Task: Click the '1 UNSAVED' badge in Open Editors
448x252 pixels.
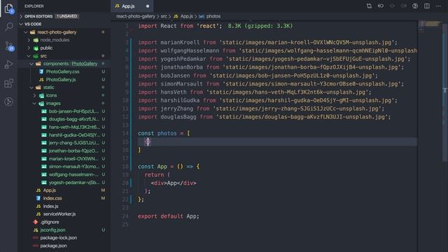Action: [x=67, y=16]
